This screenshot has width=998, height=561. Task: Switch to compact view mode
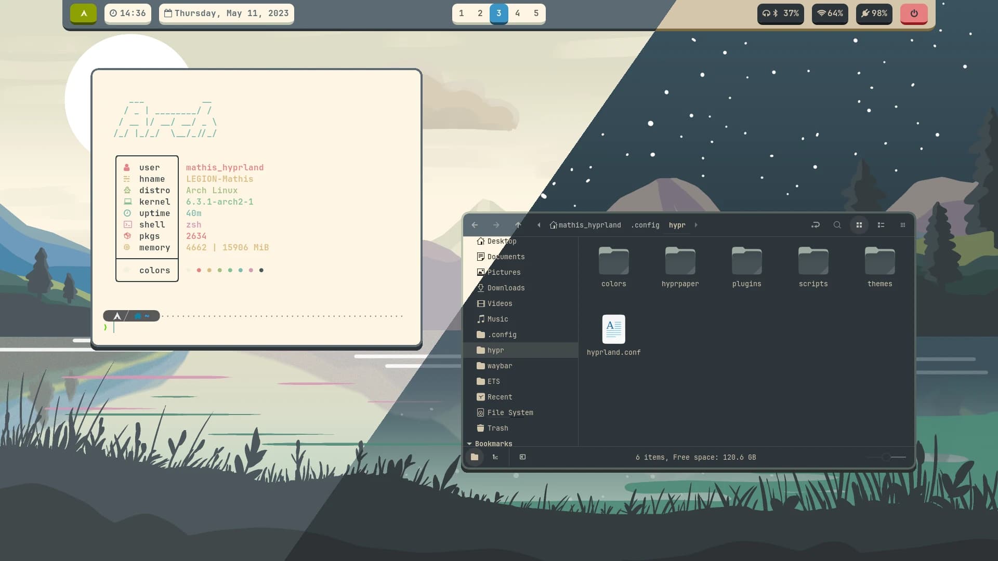click(902, 225)
